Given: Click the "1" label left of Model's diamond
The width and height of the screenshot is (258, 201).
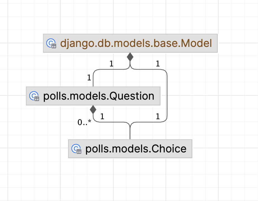Looking at the screenshot, I should pyautogui.click(x=111, y=64).
